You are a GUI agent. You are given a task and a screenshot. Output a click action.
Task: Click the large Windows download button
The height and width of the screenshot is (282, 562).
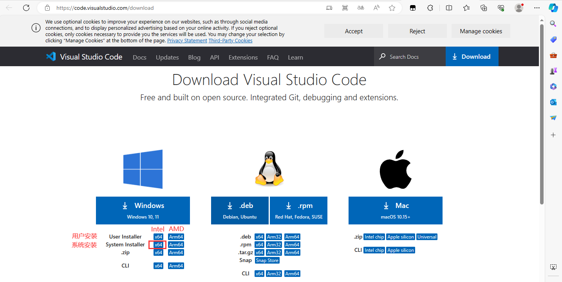(x=143, y=210)
